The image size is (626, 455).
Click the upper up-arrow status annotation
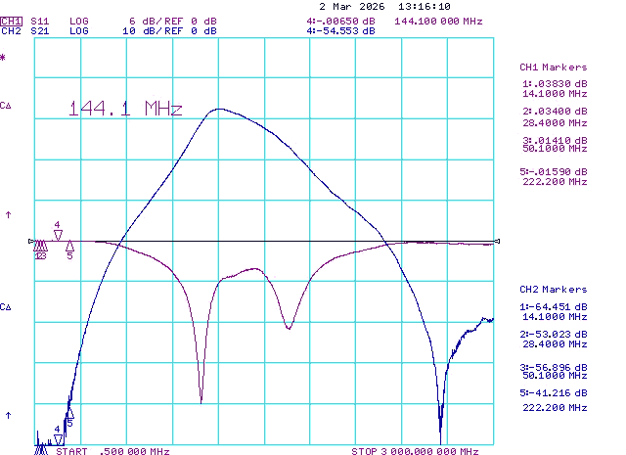coord(8,215)
